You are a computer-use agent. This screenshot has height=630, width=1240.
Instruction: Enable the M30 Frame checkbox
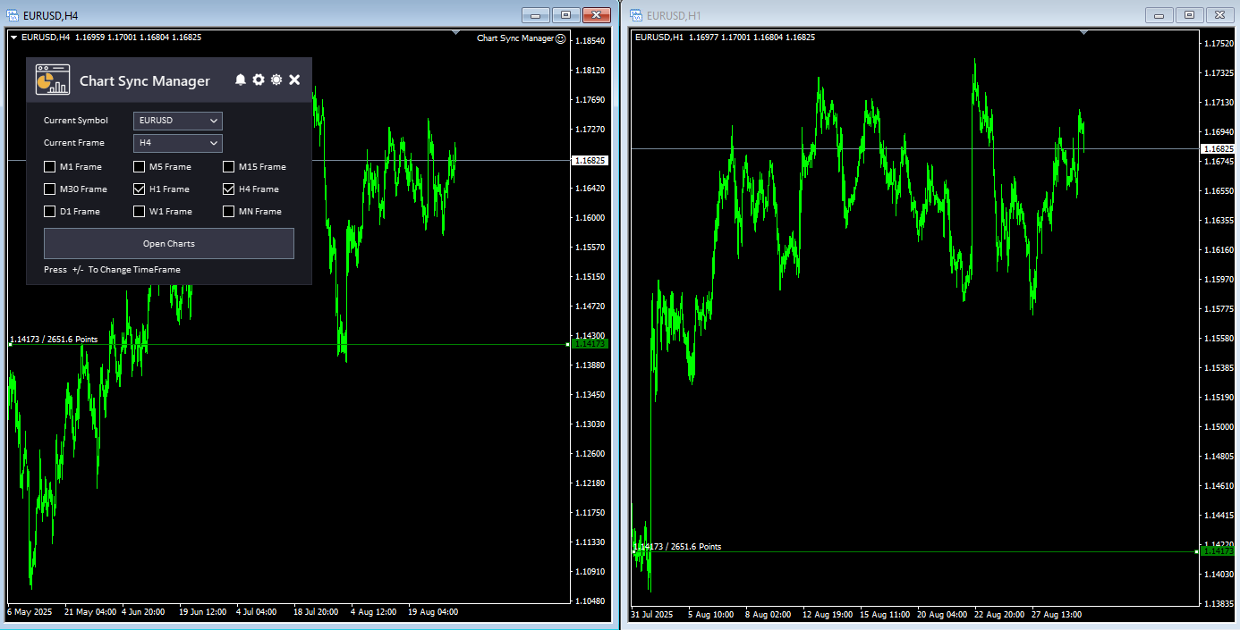pyautogui.click(x=50, y=189)
